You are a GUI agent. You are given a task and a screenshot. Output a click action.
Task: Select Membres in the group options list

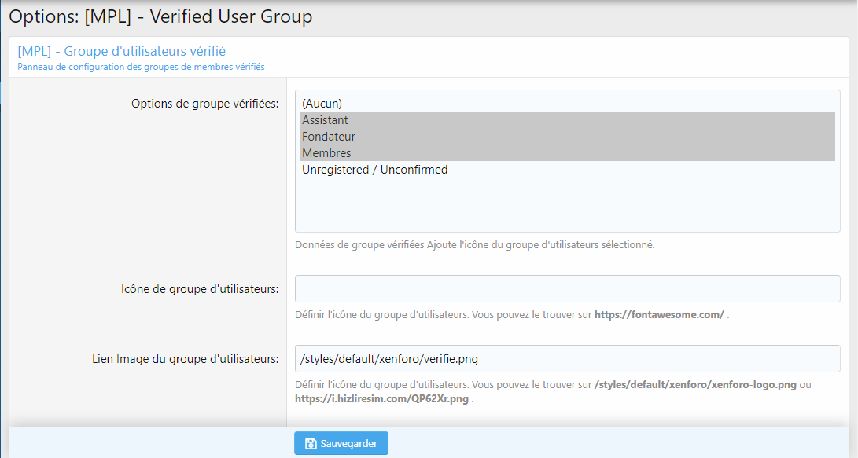pos(326,153)
